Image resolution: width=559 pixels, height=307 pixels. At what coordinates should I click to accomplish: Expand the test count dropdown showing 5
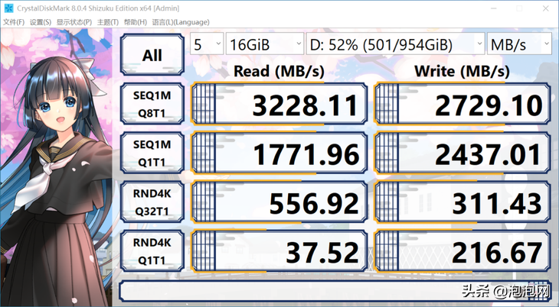tap(207, 44)
